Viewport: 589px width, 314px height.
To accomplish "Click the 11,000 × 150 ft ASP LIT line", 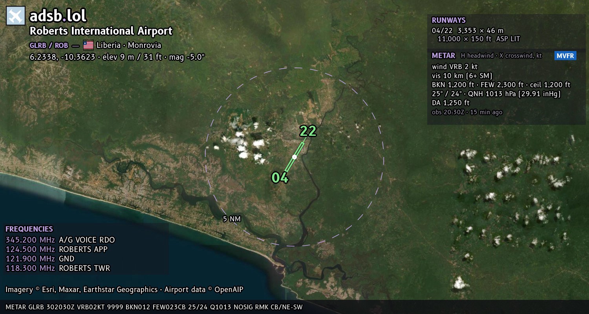I will pos(479,39).
